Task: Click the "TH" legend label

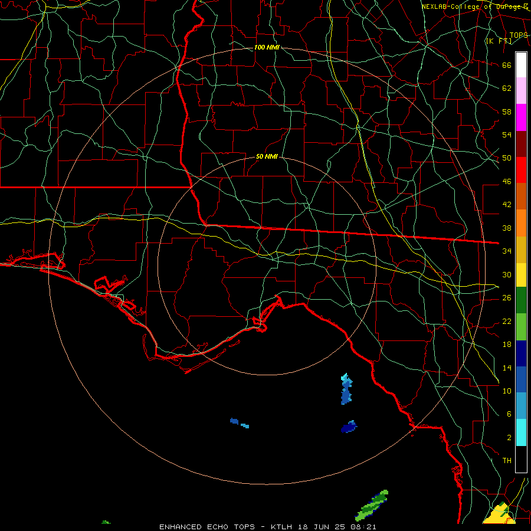Action: (x=507, y=461)
